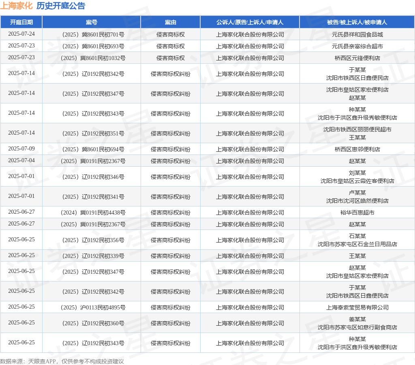Click defendant 沈阳市皇姑区云霞佐客便利店

(x=357, y=181)
